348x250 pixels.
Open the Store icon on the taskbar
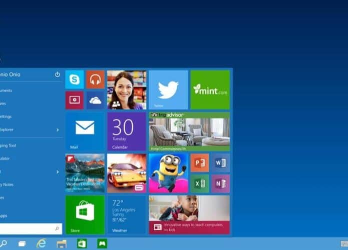82,244
